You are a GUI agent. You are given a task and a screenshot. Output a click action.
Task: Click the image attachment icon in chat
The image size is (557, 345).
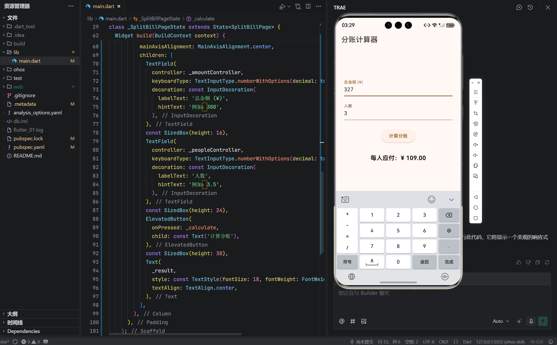(x=363, y=321)
